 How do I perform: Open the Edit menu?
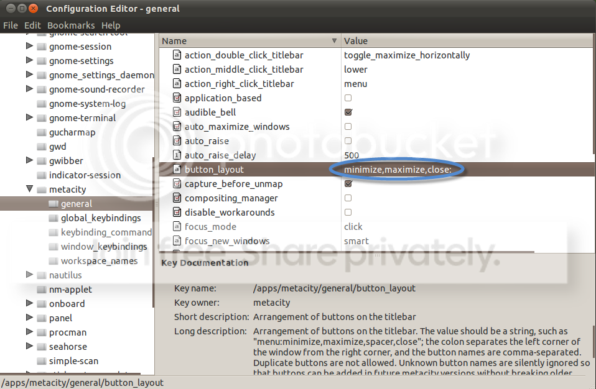pos(32,25)
